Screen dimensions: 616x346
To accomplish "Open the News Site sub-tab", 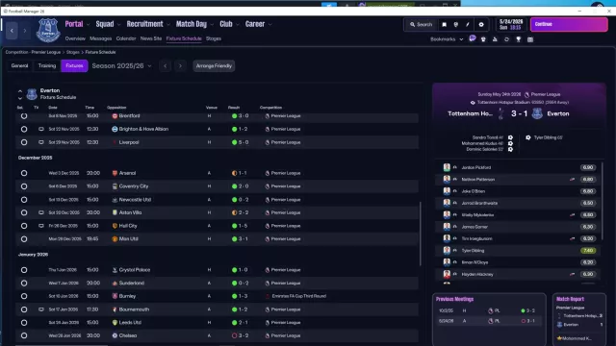I will click(151, 38).
